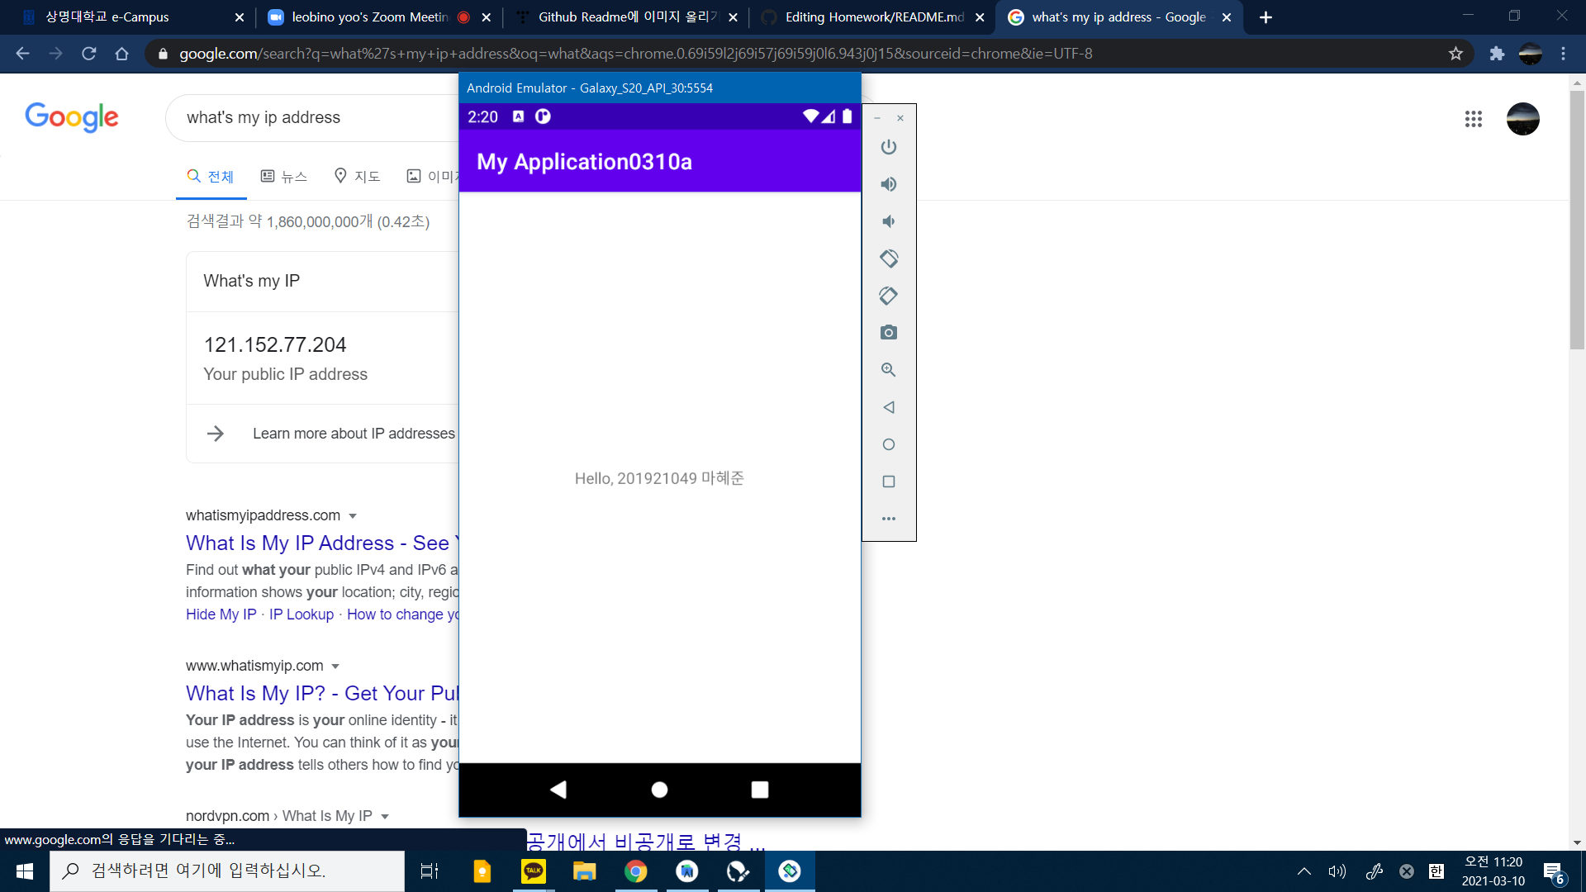The height and width of the screenshot is (892, 1586).
Task: Expand nordvpn.com result dropdown arrow
Action: (x=385, y=817)
